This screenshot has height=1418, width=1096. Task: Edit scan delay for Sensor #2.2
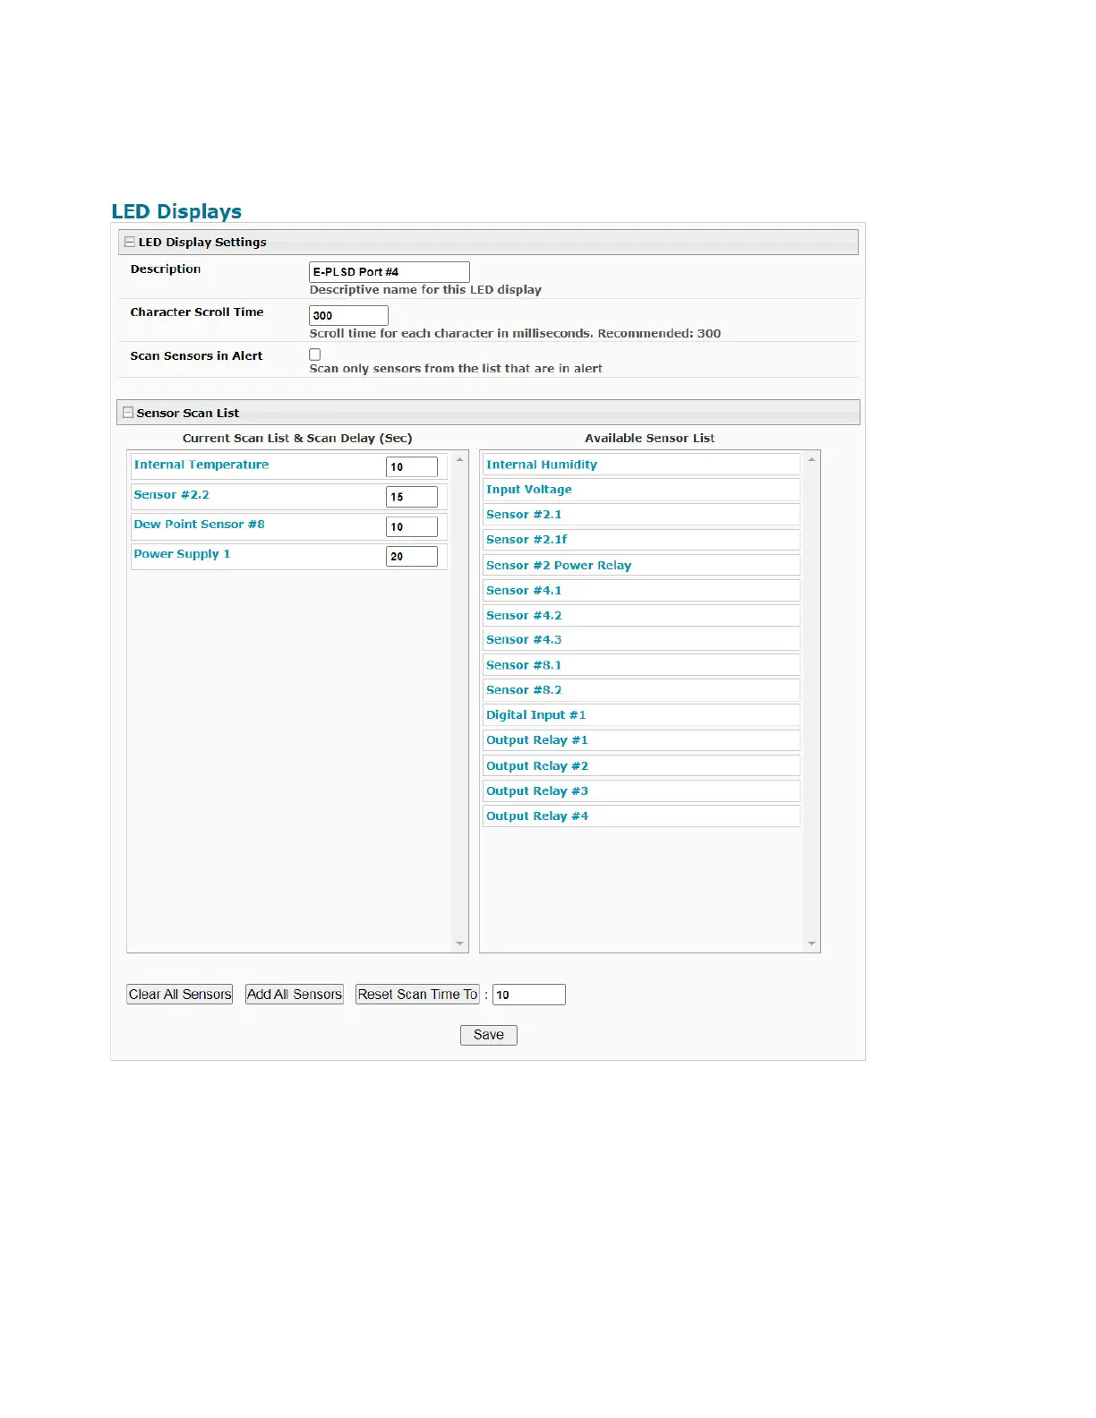point(412,497)
